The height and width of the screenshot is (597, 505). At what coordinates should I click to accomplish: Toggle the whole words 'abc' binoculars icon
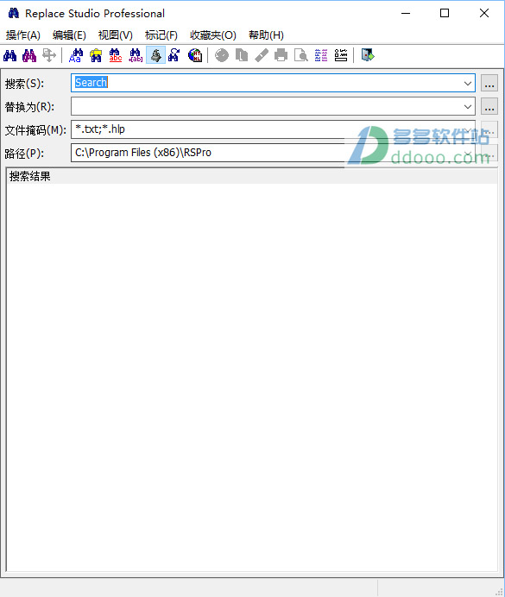click(x=116, y=55)
